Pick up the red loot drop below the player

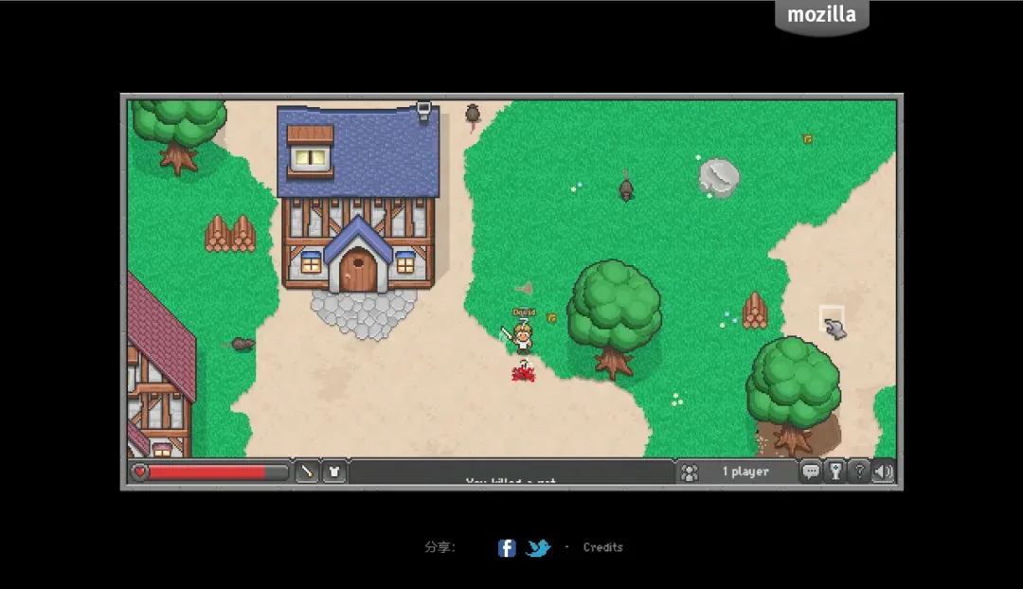(x=523, y=373)
